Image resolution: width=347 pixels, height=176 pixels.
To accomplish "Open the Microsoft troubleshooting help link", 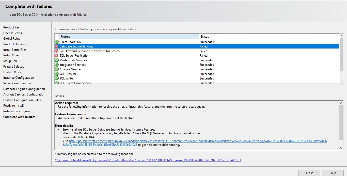I will (198, 141).
